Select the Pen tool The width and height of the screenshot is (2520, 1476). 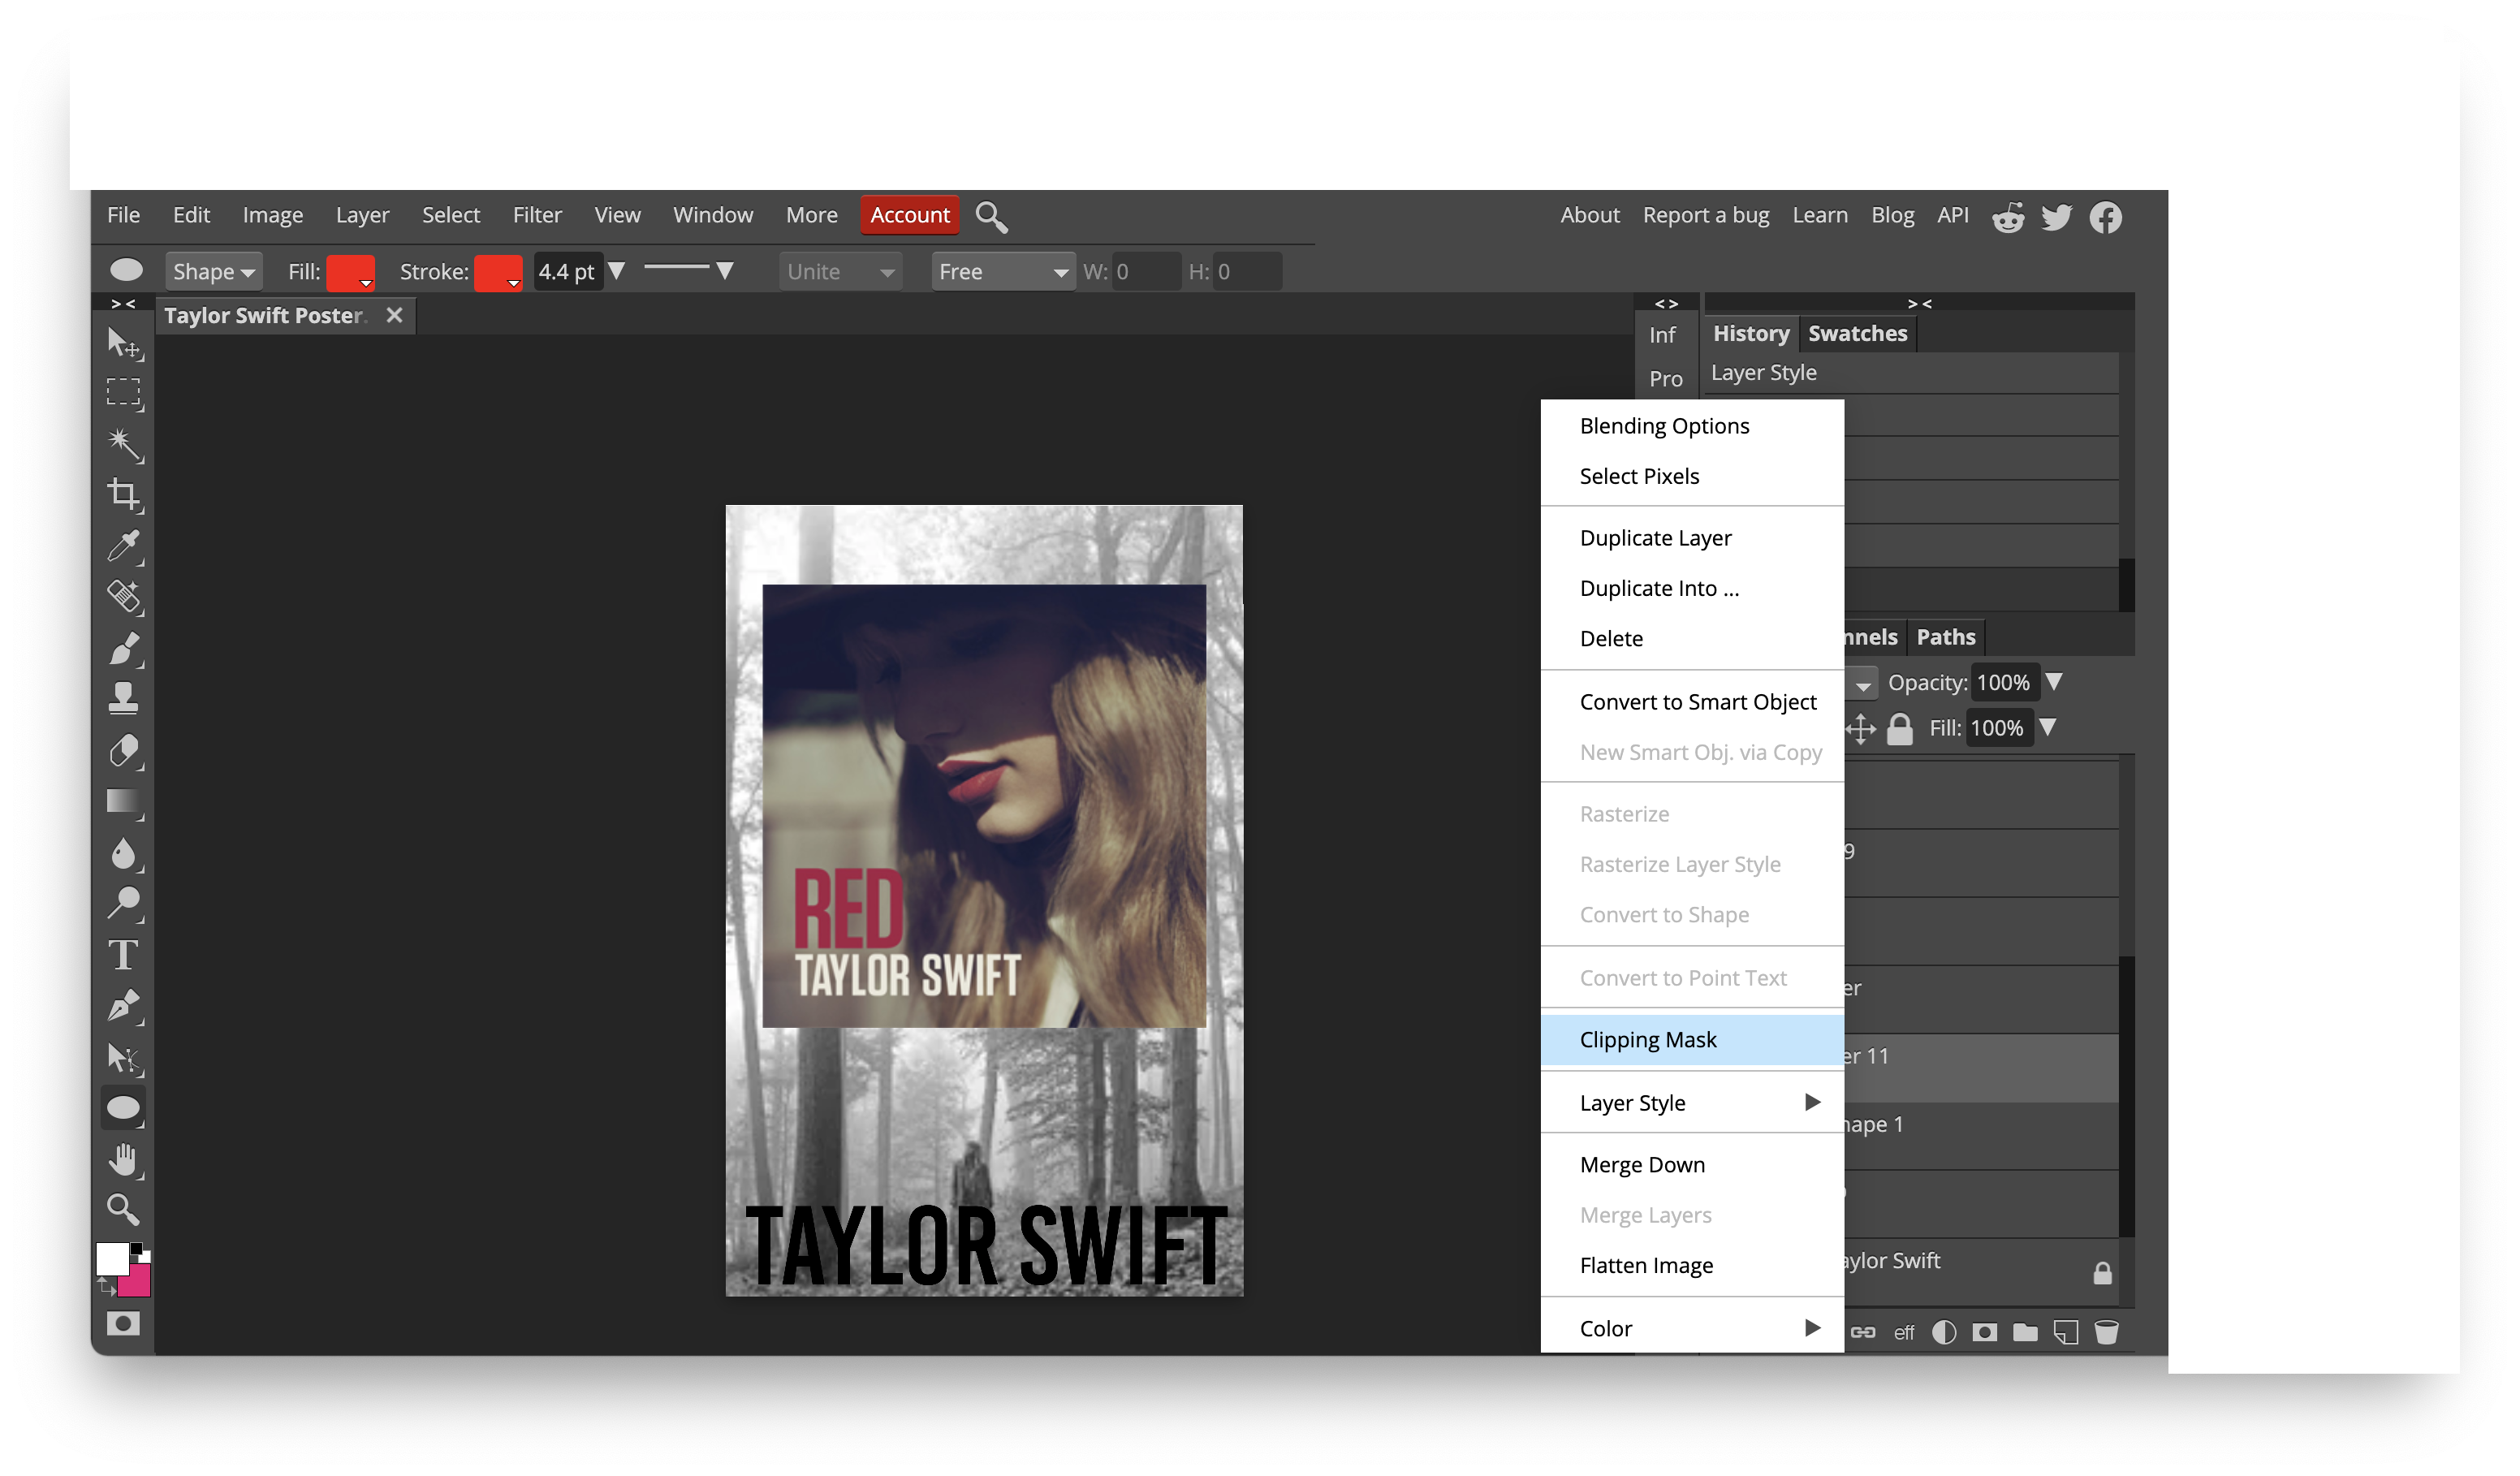(124, 1006)
